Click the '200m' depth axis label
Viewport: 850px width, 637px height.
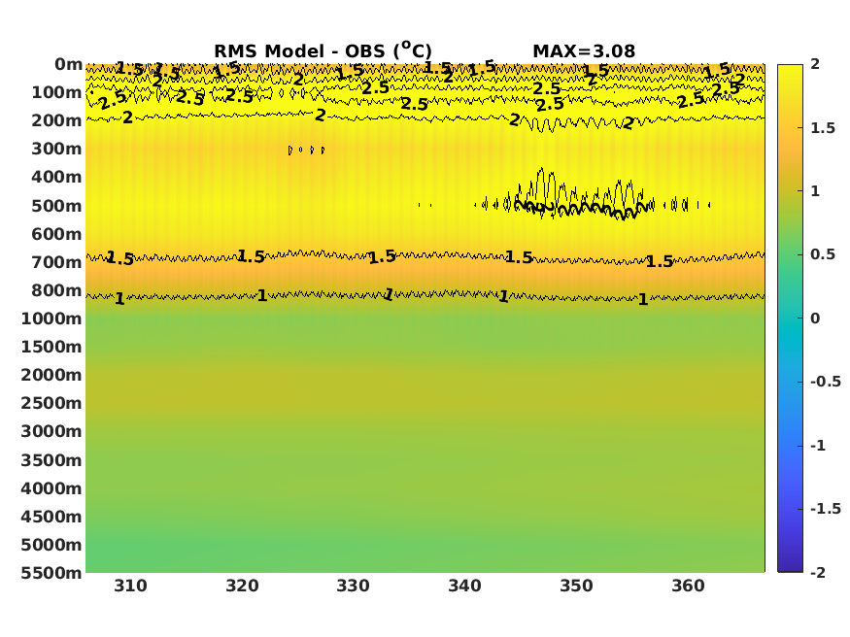pos(56,120)
